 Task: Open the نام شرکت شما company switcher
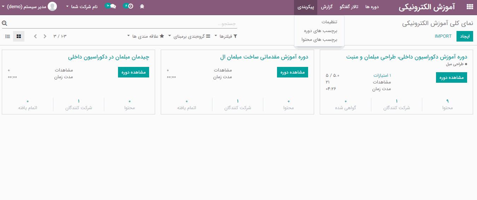[82, 7]
